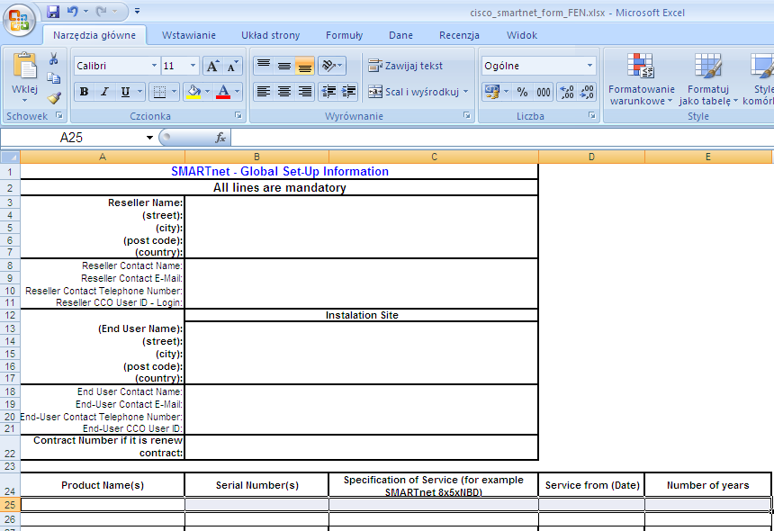Viewport: 774px width, 531px height.
Task: Align text to top of cell
Action: (264, 66)
